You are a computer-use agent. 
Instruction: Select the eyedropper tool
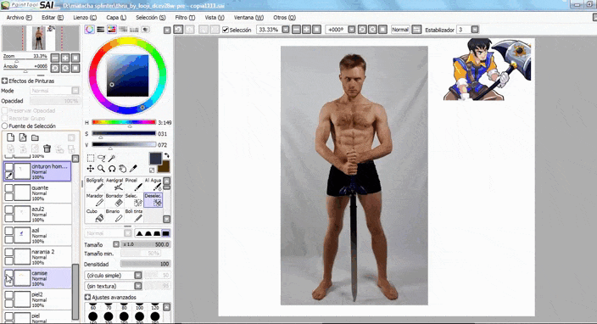[133, 169]
